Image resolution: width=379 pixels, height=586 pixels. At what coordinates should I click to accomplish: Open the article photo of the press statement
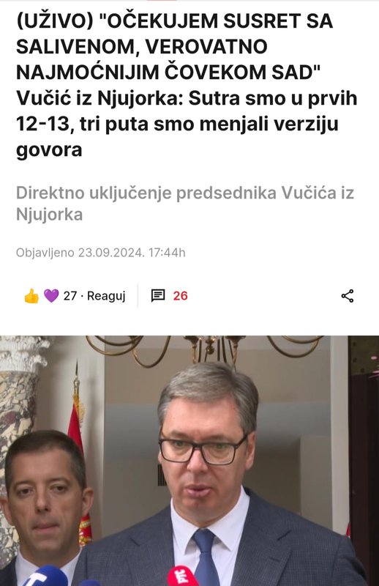coord(189,461)
